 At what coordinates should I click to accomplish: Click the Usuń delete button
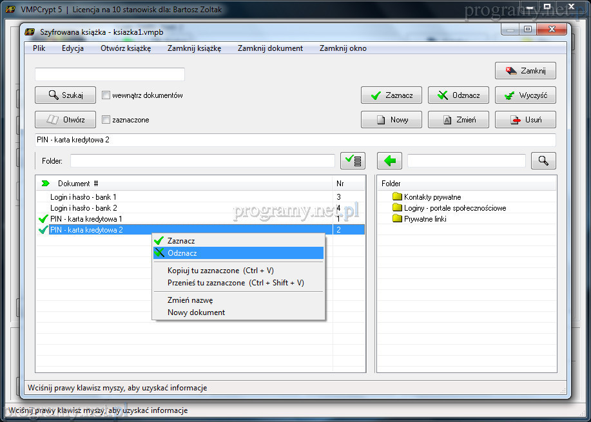[525, 120]
